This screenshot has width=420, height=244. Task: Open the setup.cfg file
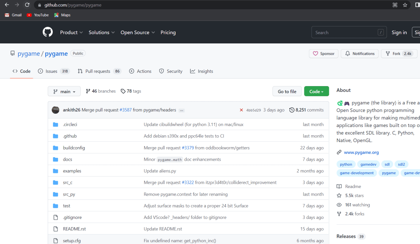pyautogui.click(x=72, y=240)
